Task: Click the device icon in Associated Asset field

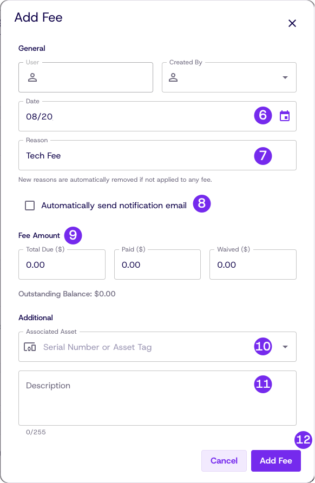Action: click(x=30, y=347)
